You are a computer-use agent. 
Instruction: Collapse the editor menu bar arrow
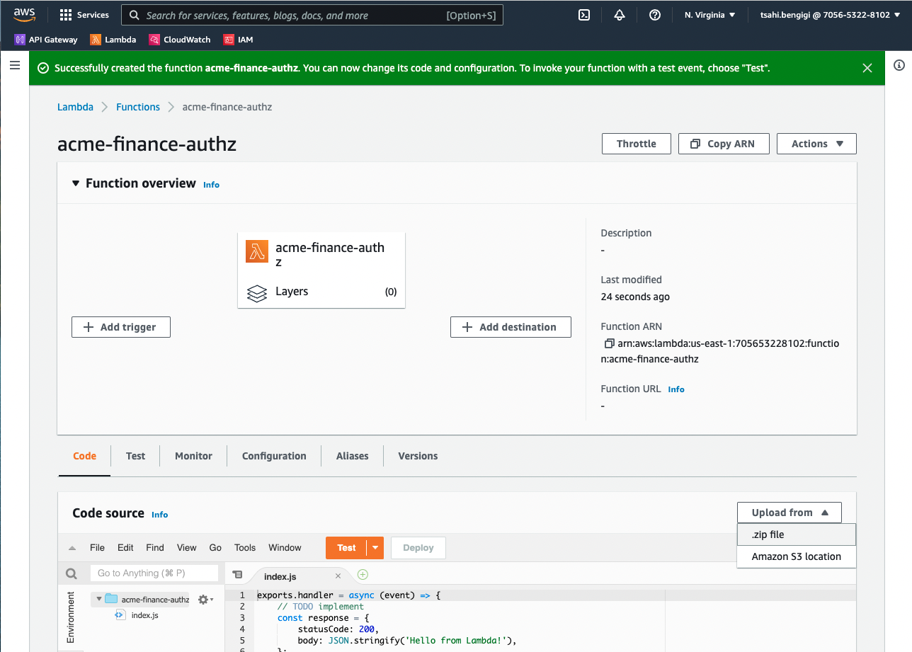click(72, 548)
